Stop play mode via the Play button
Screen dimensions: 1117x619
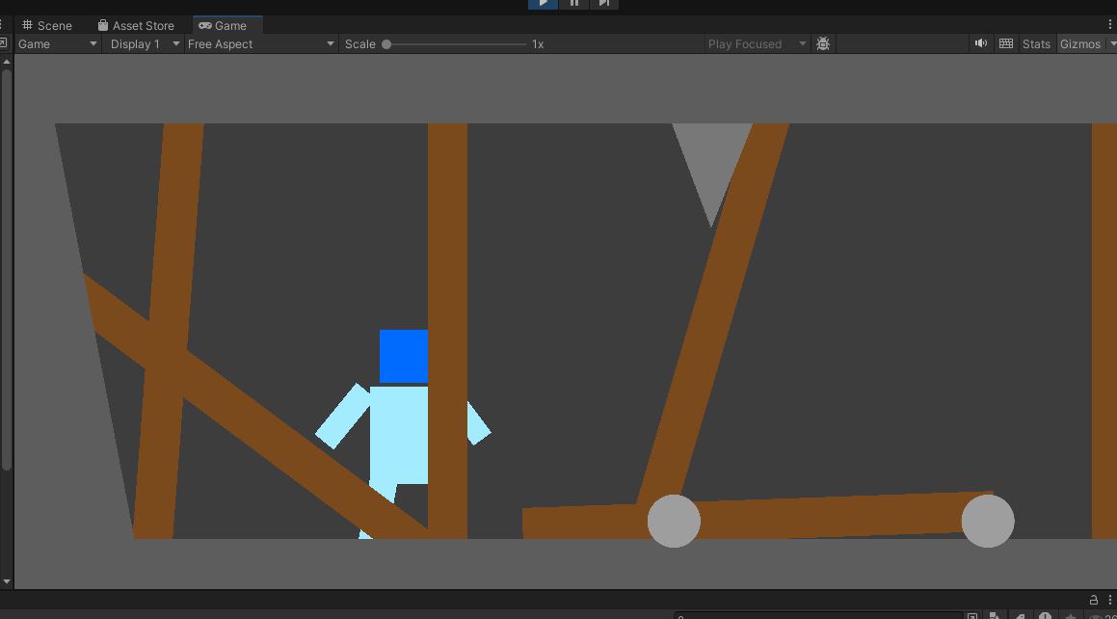[x=542, y=4]
